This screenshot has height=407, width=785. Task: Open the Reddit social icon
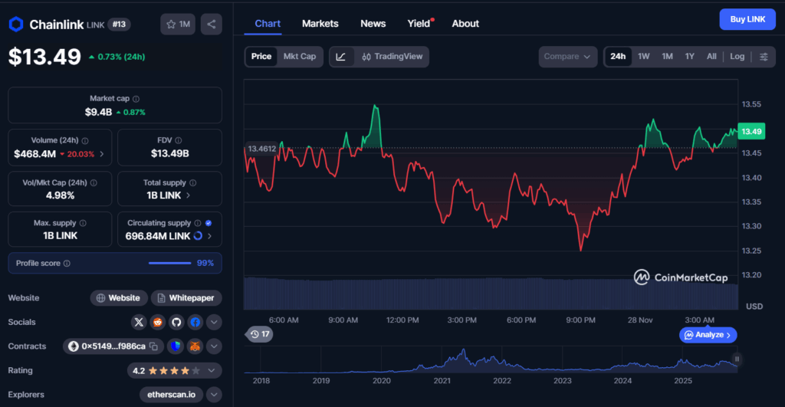tap(157, 322)
